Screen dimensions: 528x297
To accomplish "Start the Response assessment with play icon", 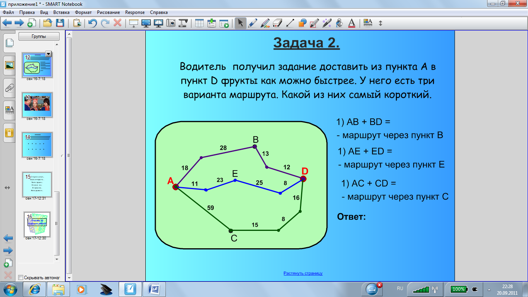I will 224,23.
